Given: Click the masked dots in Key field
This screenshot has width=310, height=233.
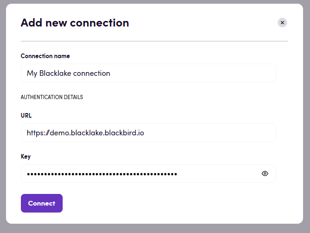Looking at the screenshot, I should 102,174.
